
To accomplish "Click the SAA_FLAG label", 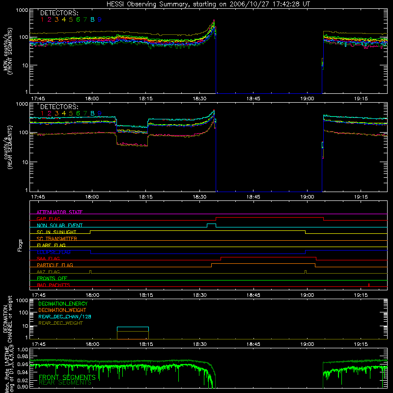I will (48, 258).
